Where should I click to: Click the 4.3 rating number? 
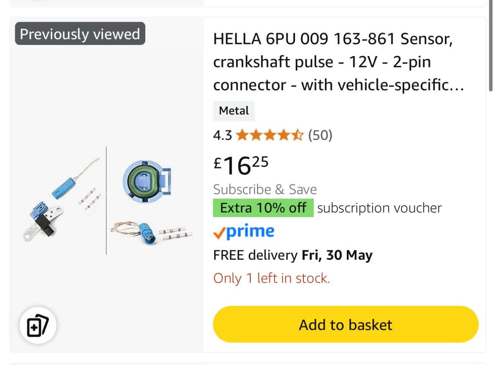pos(222,135)
